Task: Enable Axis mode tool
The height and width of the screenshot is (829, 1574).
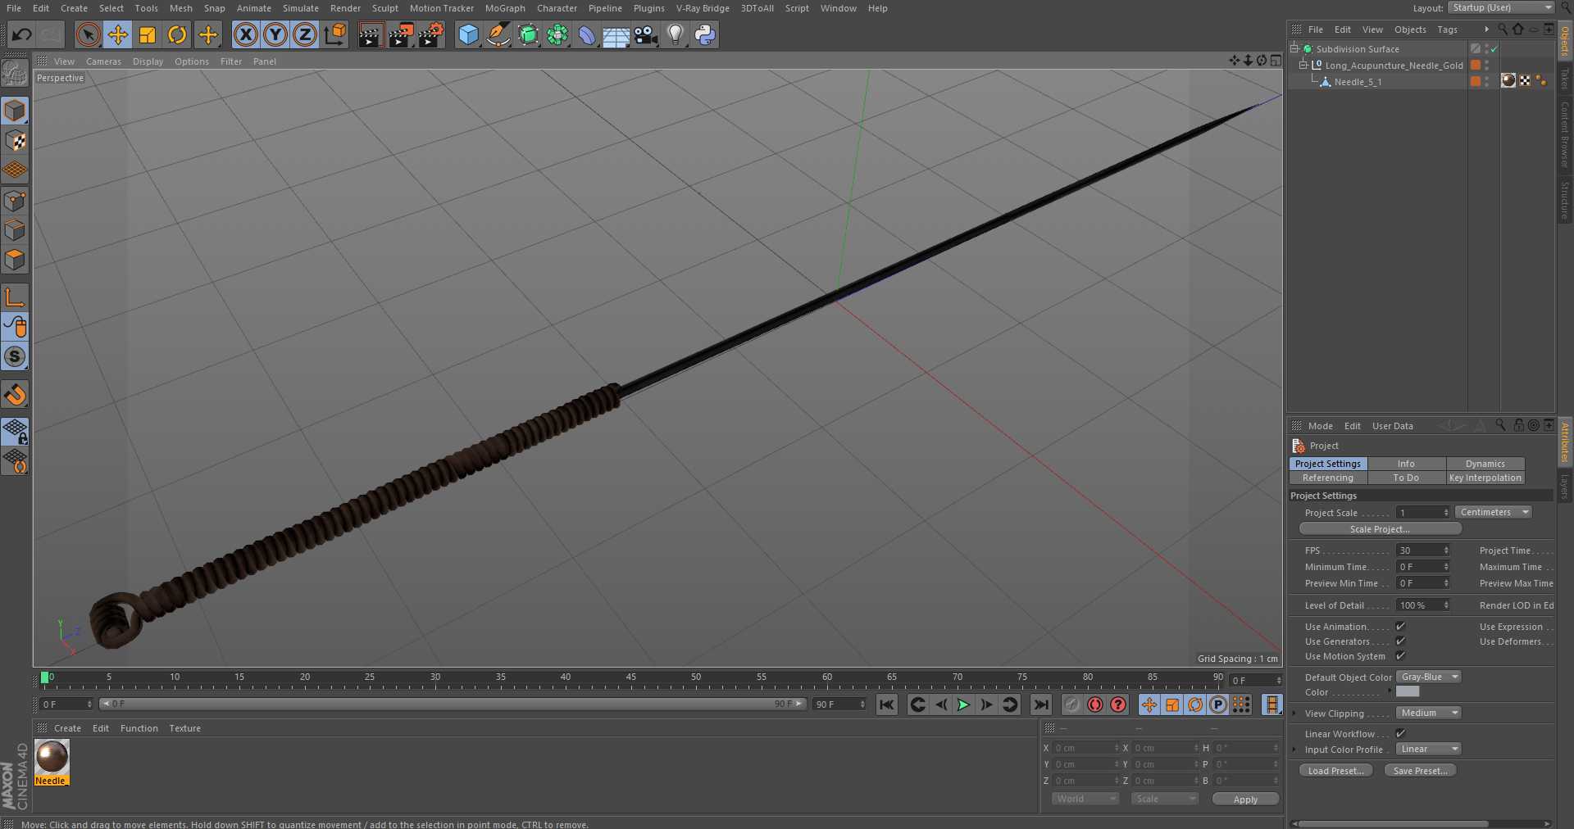Action: coord(15,297)
